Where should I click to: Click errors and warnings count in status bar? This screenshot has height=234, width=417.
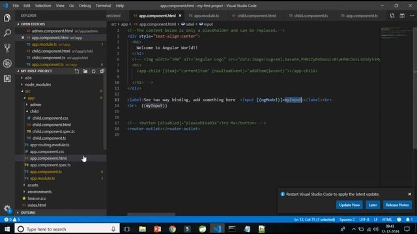(x=12, y=220)
